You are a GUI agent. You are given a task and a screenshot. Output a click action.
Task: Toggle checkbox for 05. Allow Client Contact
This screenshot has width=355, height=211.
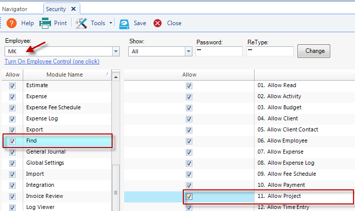pos(189,130)
